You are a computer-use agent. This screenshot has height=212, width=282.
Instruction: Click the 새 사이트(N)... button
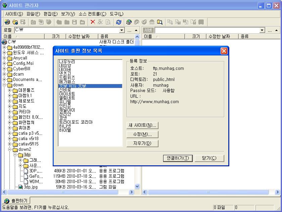pyautogui.click(x=142, y=125)
